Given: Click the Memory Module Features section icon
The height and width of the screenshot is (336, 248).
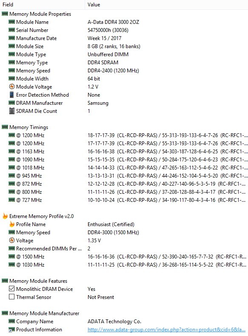Looking at the screenshot, I should click(5, 281).
